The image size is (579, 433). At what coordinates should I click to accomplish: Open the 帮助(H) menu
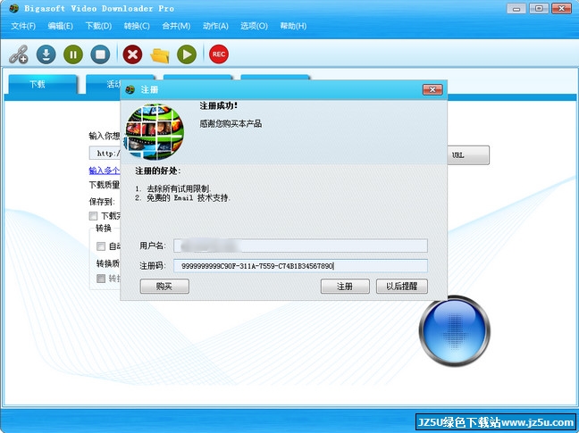[x=293, y=26]
